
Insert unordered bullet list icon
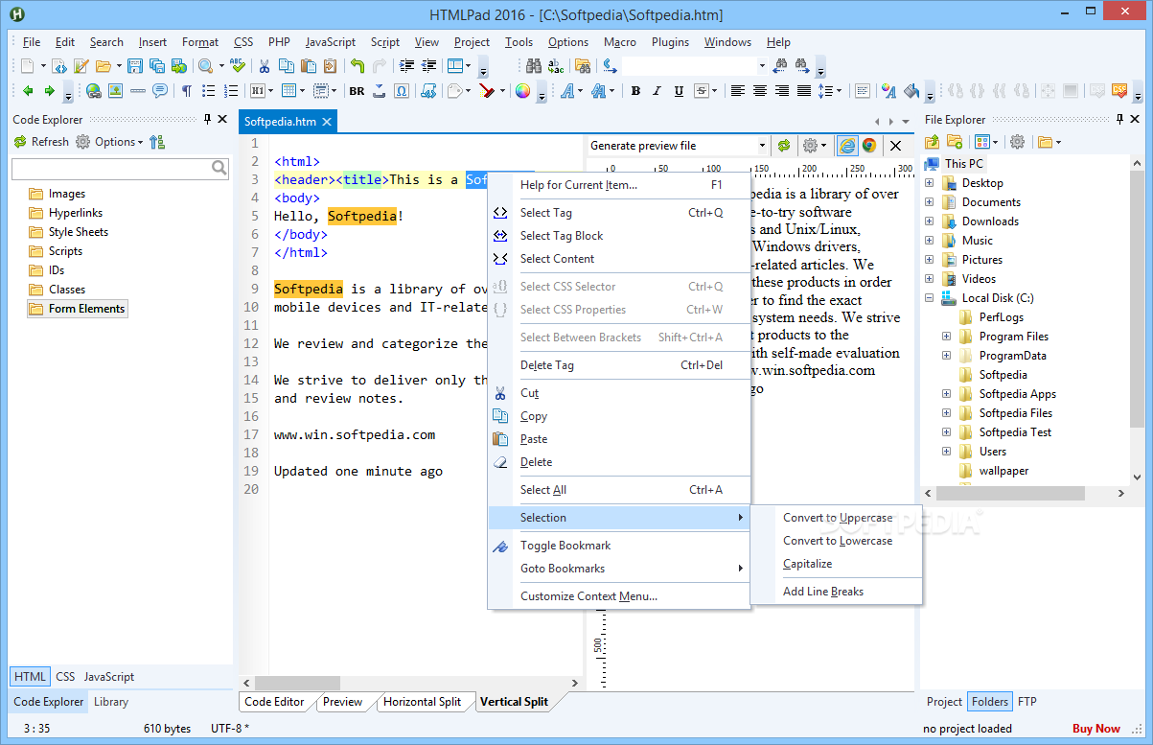[208, 91]
